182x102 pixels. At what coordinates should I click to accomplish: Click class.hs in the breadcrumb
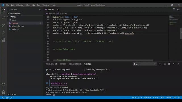point(51,14)
